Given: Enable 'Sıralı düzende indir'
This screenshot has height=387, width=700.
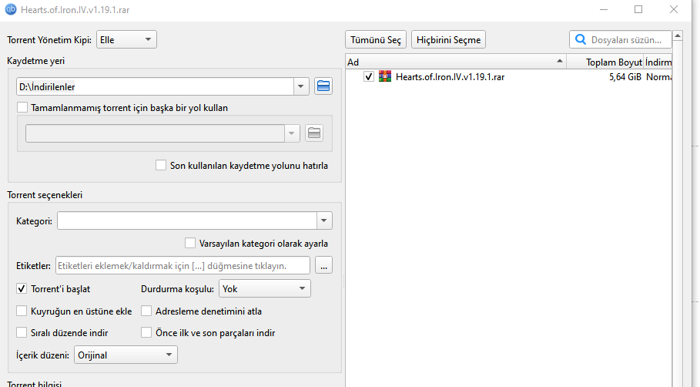Looking at the screenshot, I should click(x=22, y=333).
